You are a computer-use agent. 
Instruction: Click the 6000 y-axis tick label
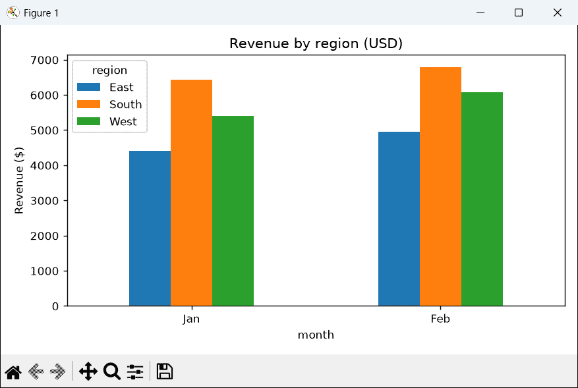click(x=44, y=96)
